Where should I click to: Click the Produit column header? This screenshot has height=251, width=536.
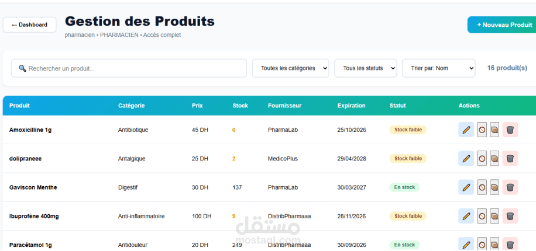pos(19,106)
